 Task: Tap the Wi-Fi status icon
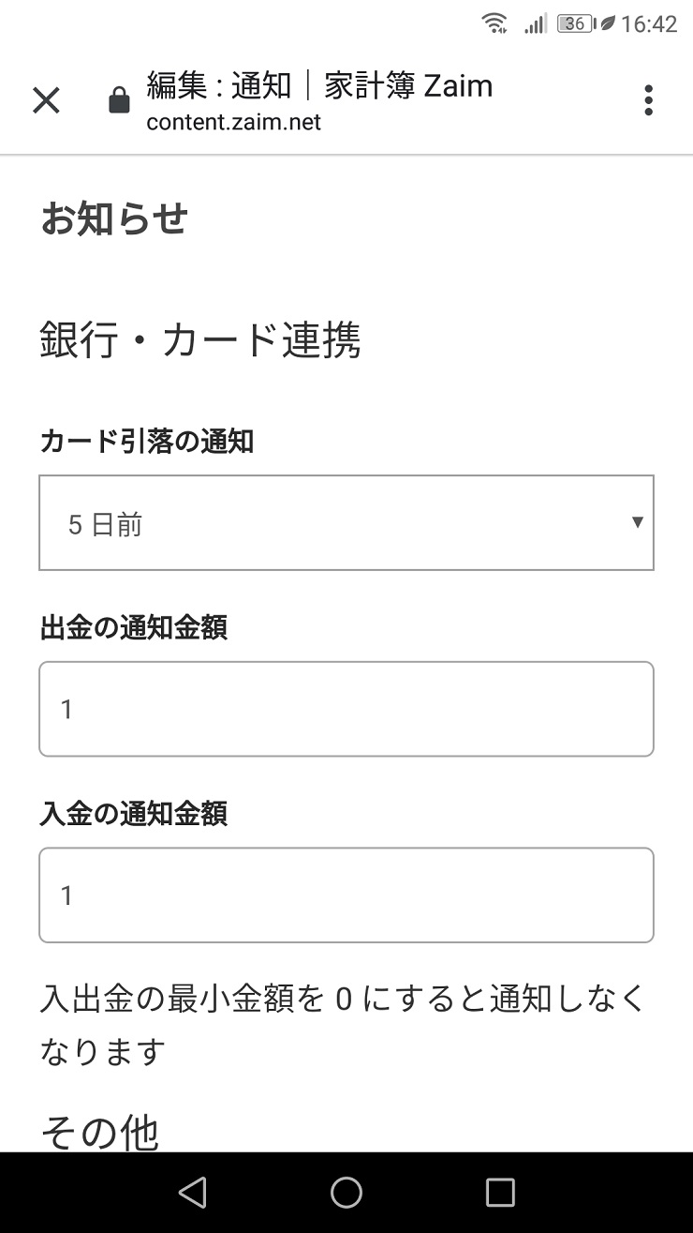494,23
